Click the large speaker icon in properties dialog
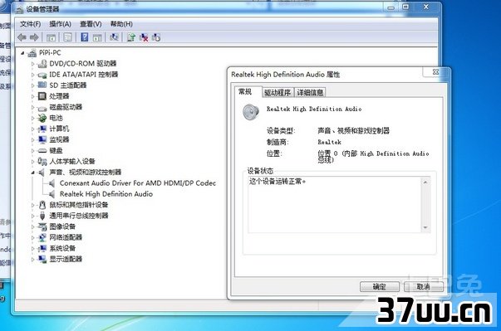This screenshot has width=501, height=331. pyautogui.click(x=251, y=112)
